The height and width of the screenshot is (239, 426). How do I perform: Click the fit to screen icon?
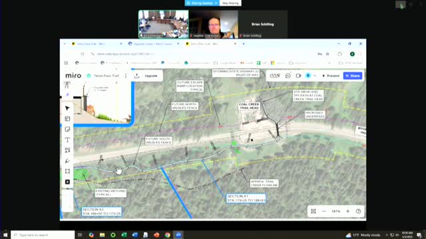pyautogui.click(x=314, y=211)
